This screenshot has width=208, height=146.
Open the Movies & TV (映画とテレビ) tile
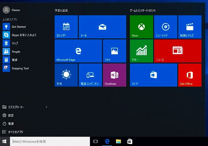tap(190, 27)
